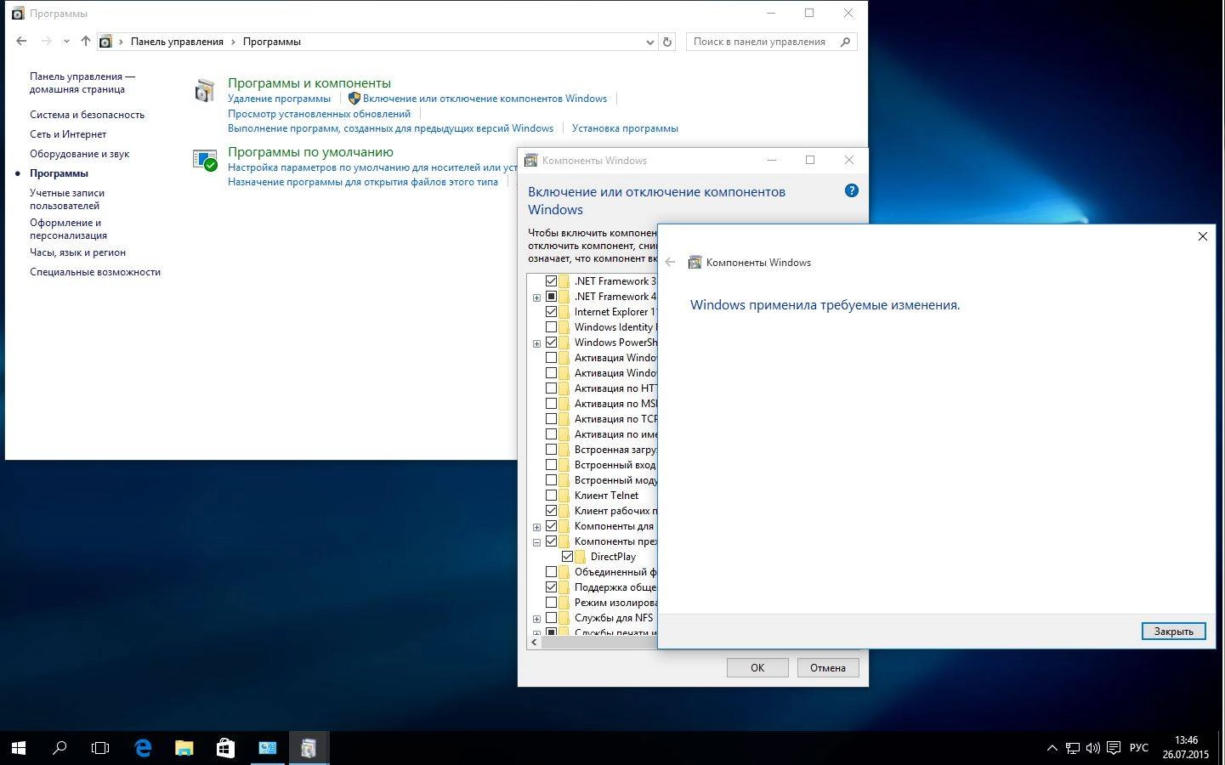1225x765 pixels.
Task: Refresh the Control Panel address bar
Action: (x=667, y=42)
